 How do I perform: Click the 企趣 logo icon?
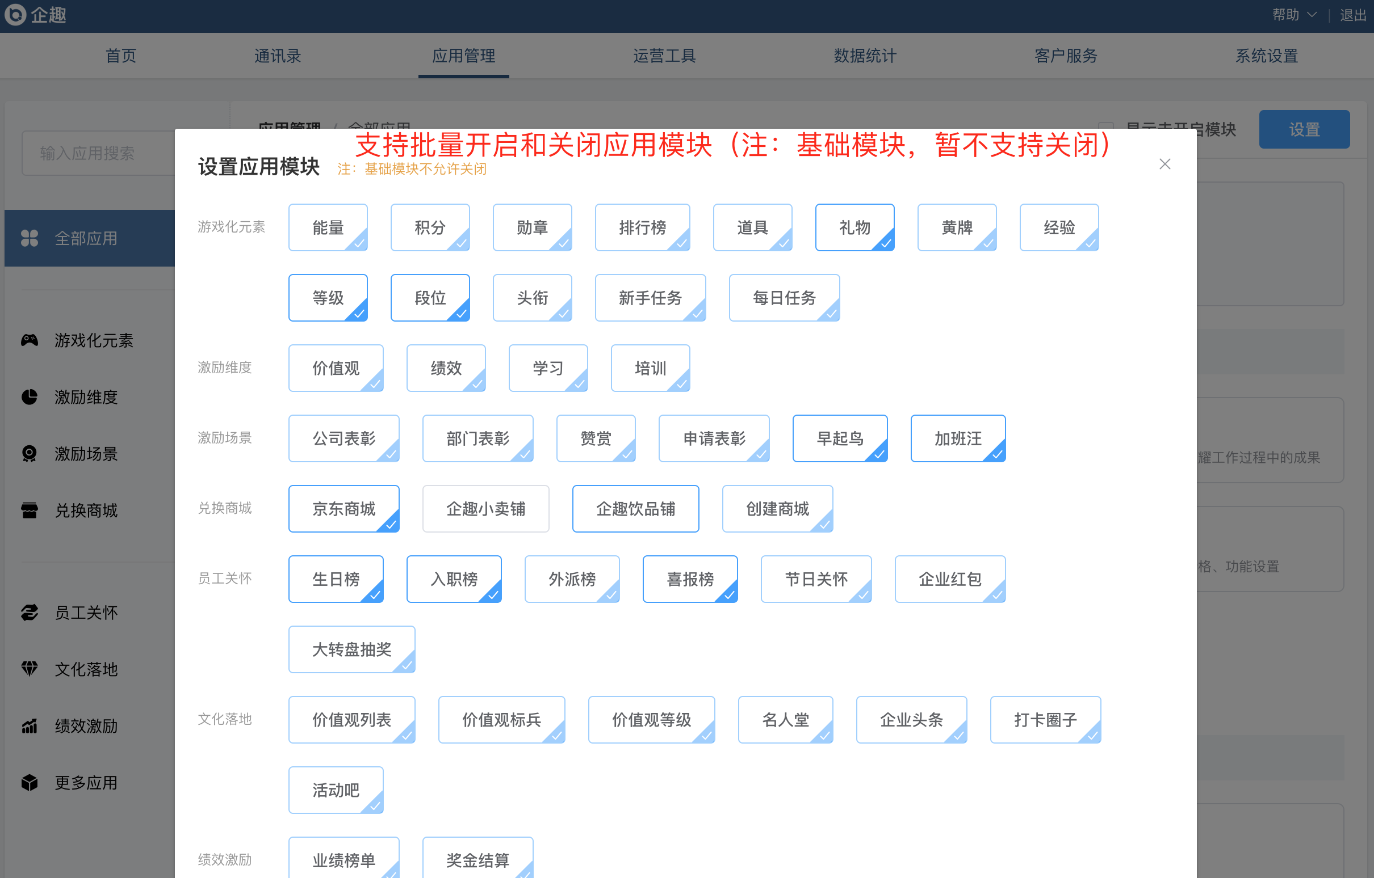point(15,14)
